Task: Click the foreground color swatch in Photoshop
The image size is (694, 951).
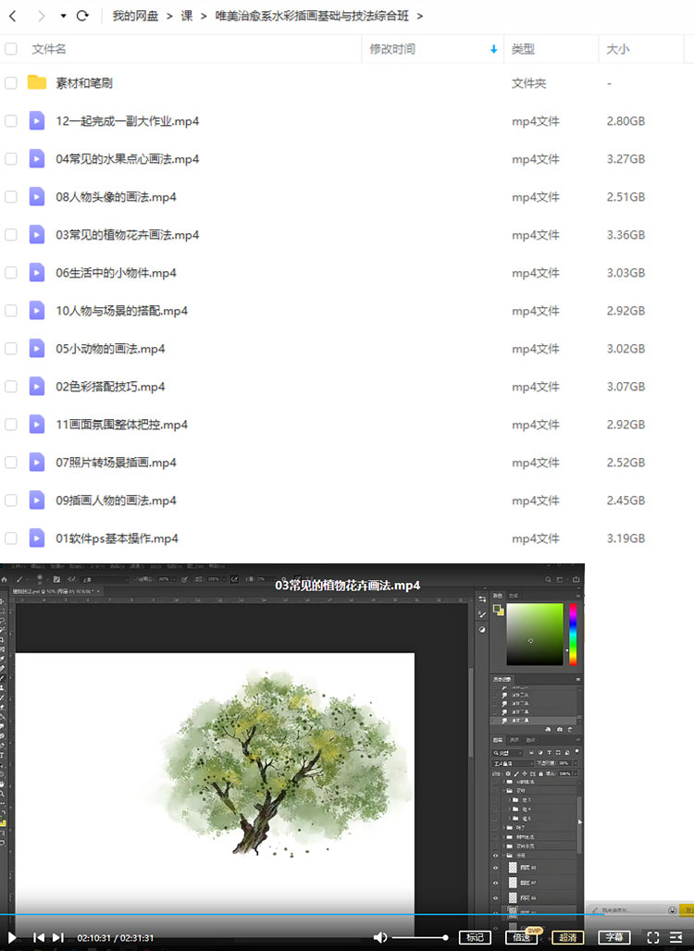Action: pos(497,609)
